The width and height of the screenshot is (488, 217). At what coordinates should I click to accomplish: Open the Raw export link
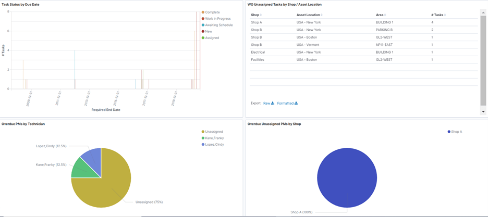[267, 104]
